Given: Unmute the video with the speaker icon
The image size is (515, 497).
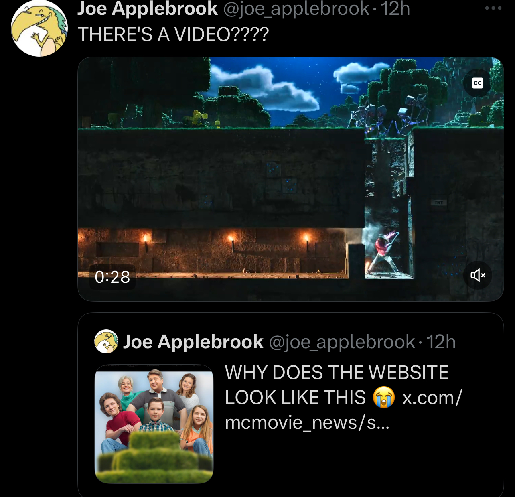Looking at the screenshot, I should [x=477, y=275].
